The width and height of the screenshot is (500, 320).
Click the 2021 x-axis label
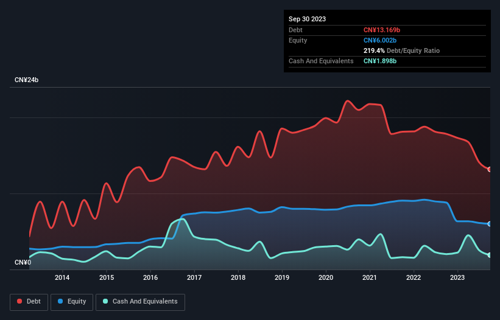(370, 277)
